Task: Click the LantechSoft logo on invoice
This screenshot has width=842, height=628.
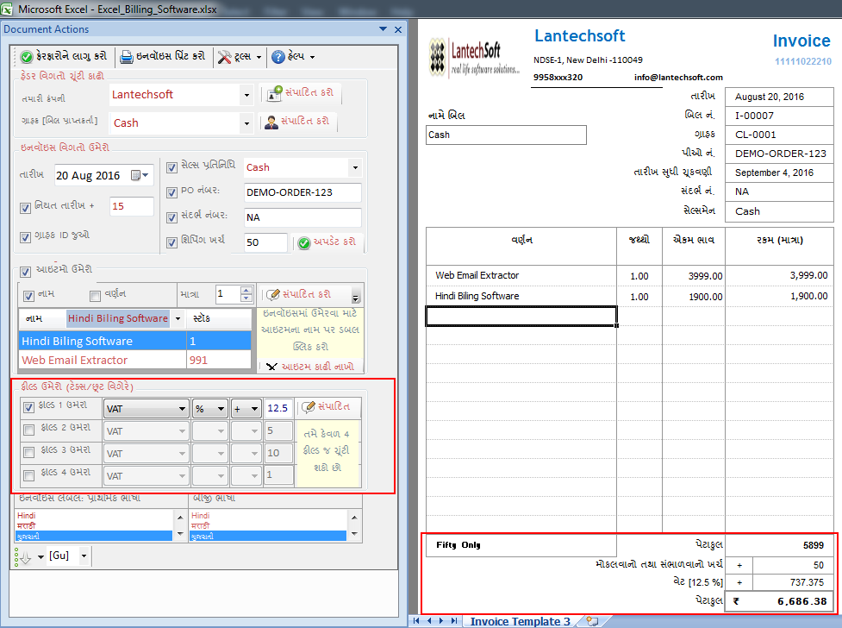Action: tap(474, 57)
